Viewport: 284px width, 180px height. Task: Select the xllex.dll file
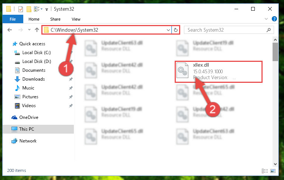[x=218, y=72]
